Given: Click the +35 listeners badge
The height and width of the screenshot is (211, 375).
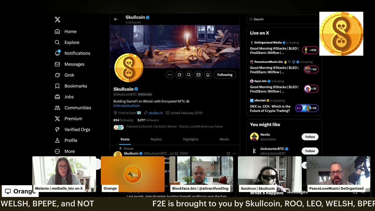Looking at the screenshot, I should tap(311, 89).
